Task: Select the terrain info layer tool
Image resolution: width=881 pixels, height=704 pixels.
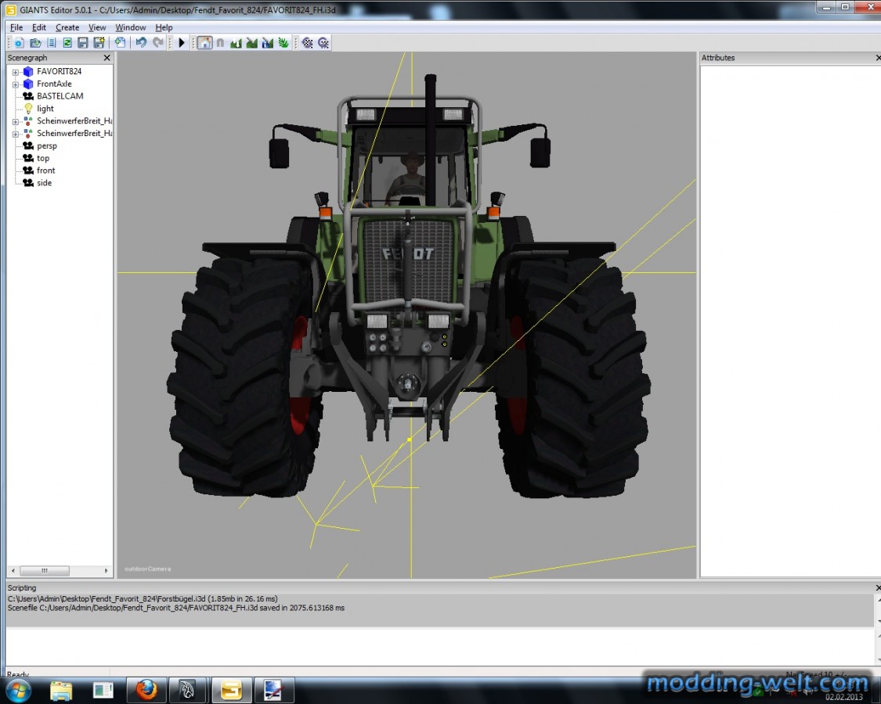Action: pyautogui.click(x=268, y=43)
